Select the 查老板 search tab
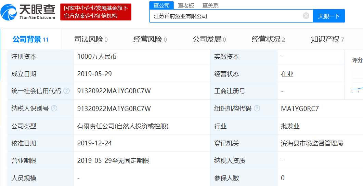363x186 pixels. click(186, 5)
